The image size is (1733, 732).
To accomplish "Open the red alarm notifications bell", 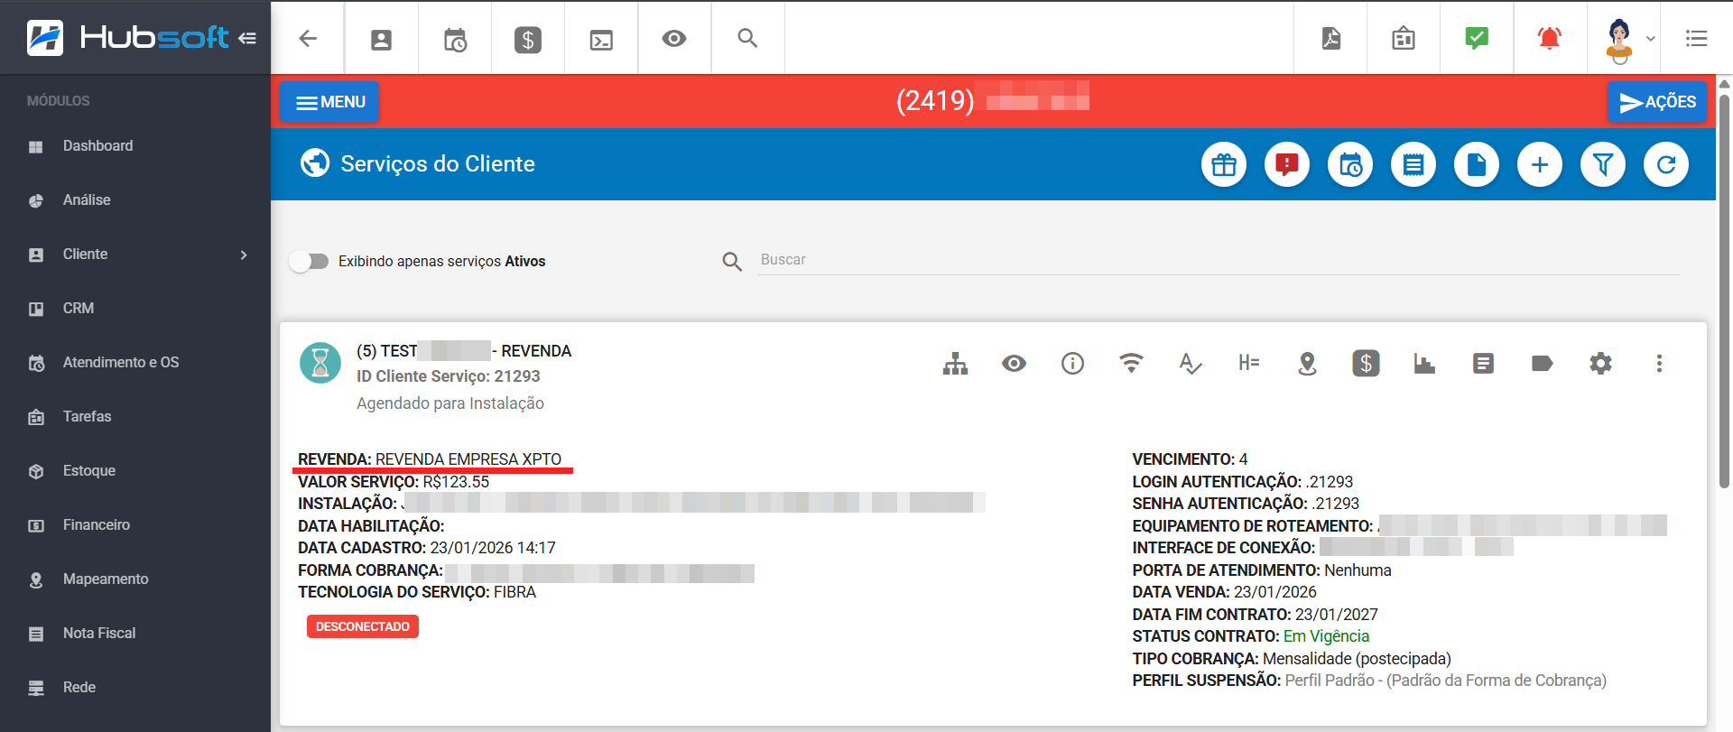I will coord(1550,38).
